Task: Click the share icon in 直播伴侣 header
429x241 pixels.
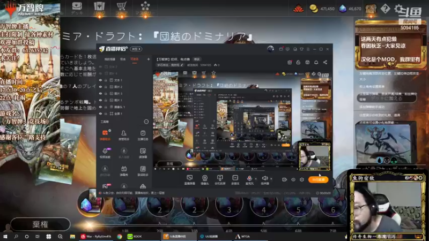Action: pyautogui.click(x=325, y=62)
